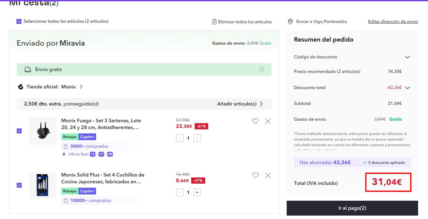
Task: Click the trash icon to delete all items
Action: point(214,22)
